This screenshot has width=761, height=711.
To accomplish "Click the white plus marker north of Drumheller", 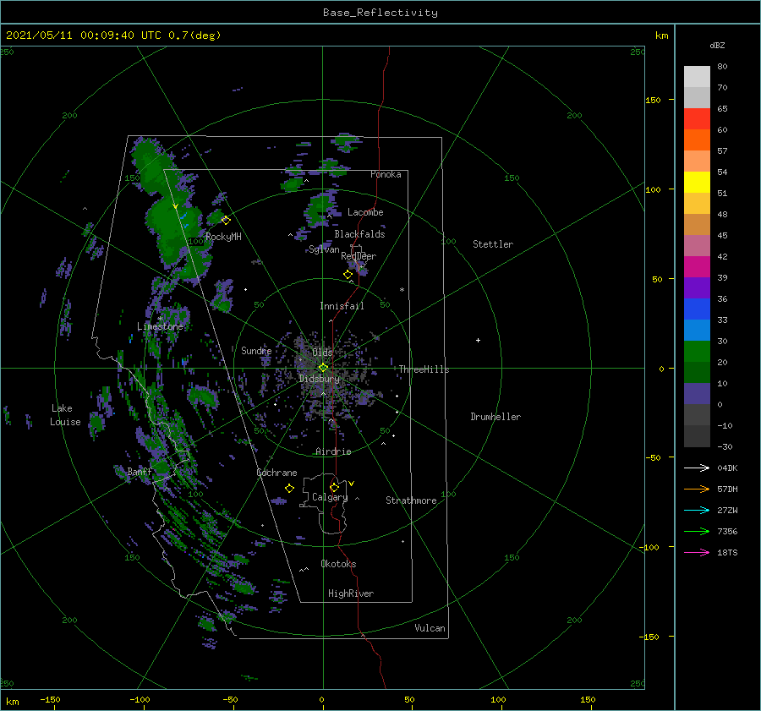I will coord(478,340).
